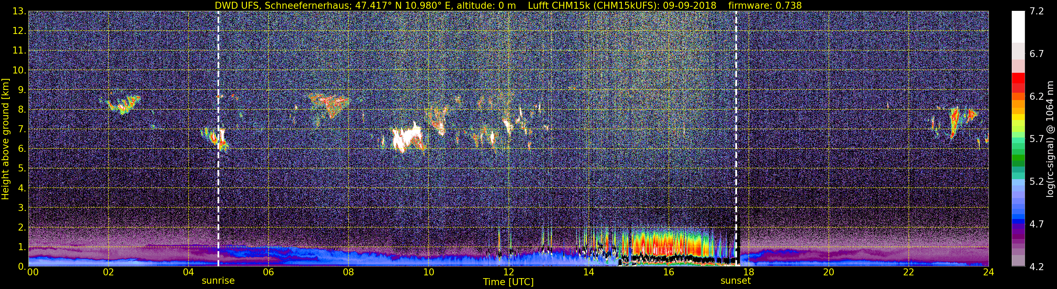Click the height axis tick label 10

(x=19, y=70)
